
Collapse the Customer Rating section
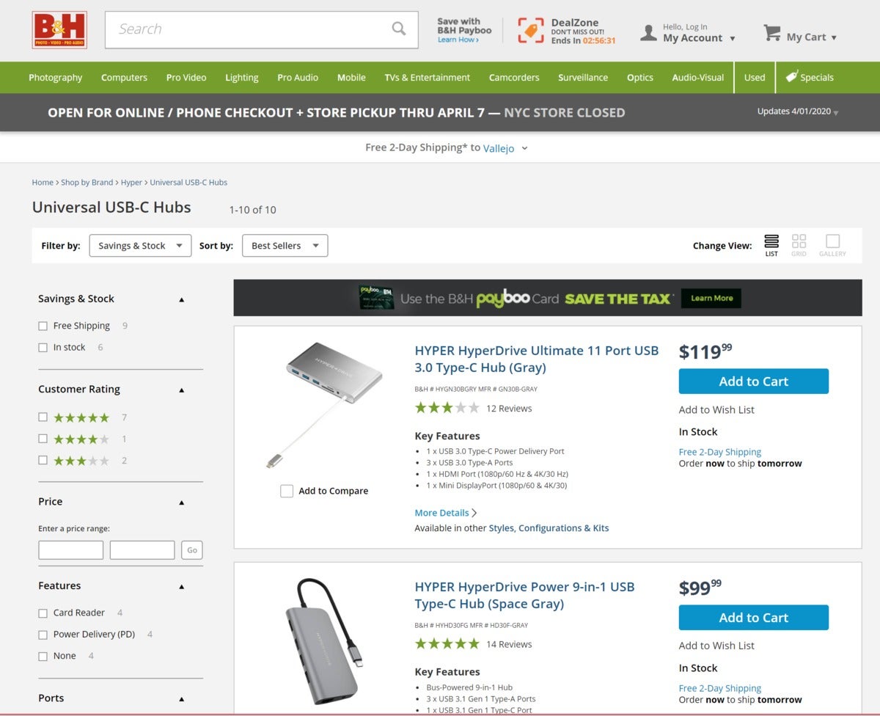pyautogui.click(x=182, y=390)
